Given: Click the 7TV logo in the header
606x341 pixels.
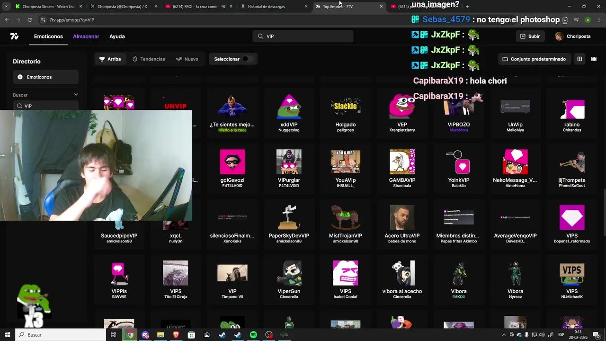Looking at the screenshot, I should (x=14, y=36).
